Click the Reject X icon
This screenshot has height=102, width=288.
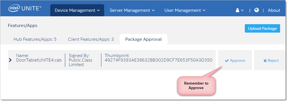pos(265,61)
